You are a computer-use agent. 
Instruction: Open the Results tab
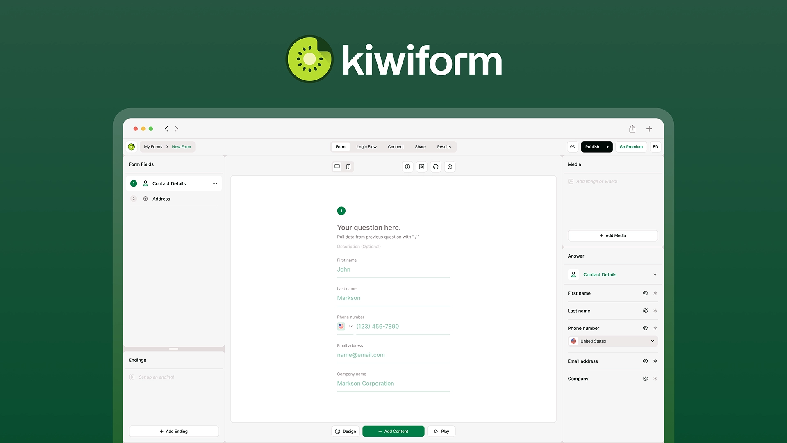[x=444, y=147]
